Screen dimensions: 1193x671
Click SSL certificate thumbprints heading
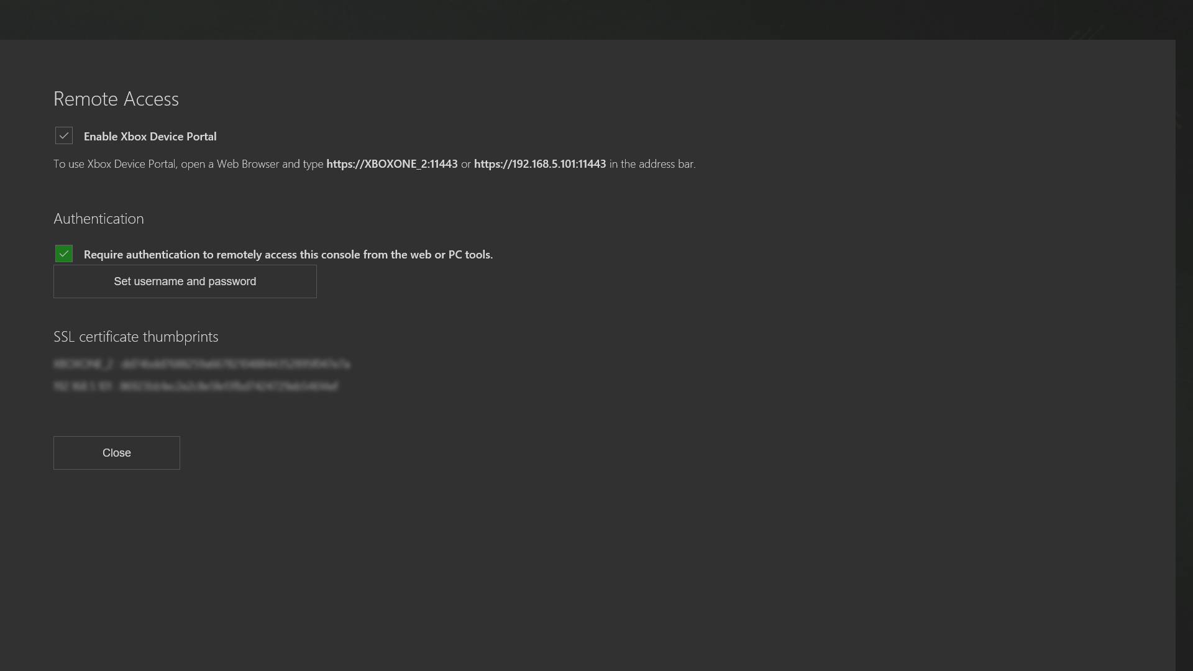tap(136, 337)
